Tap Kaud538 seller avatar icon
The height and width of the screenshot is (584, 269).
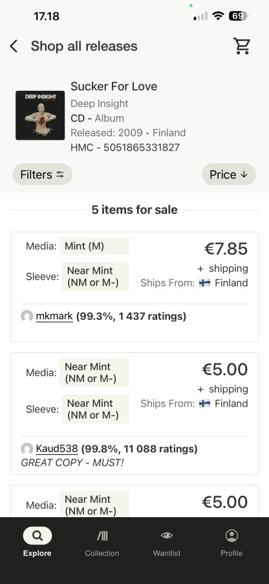[27, 449]
